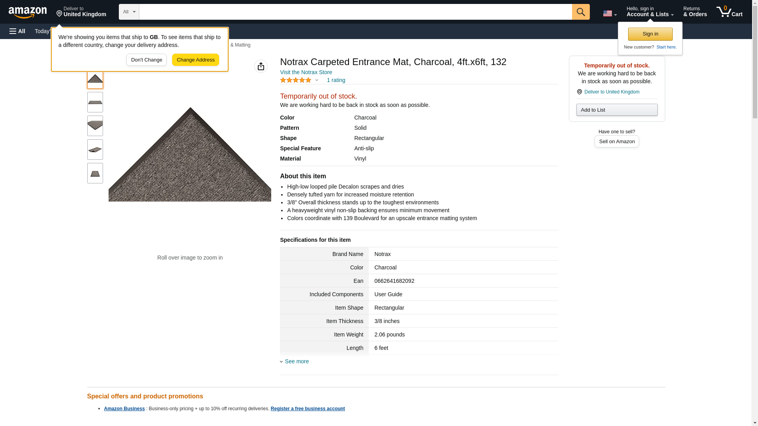The width and height of the screenshot is (758, 426).
Task: Expand the See more specifications
Action: pyautogui.click(x=296, y=361)
